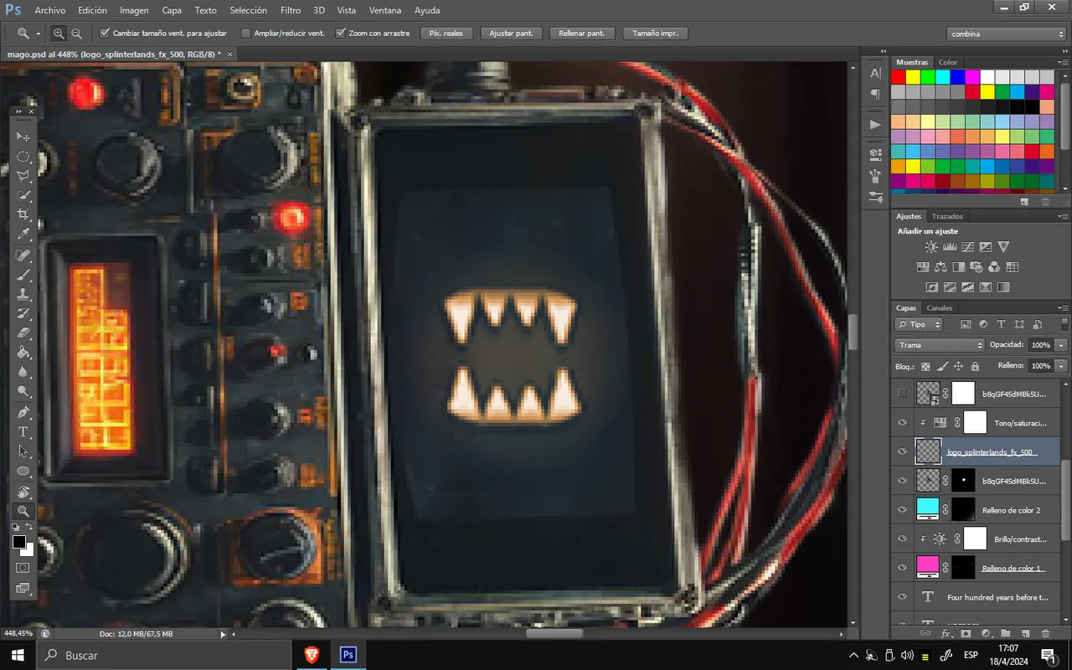Show the hidden top b8qGF45dMBkSU layer
This screenshot has width=1072, height=670.
click(902, 393)
